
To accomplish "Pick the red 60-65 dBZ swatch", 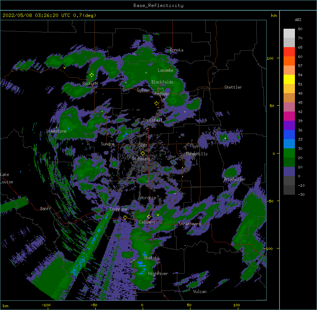I will click(289, 52).
